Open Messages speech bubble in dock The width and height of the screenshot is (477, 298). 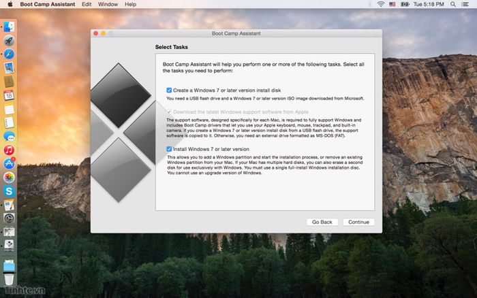[9, 136]
